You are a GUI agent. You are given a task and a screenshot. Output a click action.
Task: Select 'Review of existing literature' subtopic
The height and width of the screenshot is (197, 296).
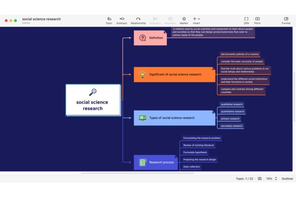(198, 145)
